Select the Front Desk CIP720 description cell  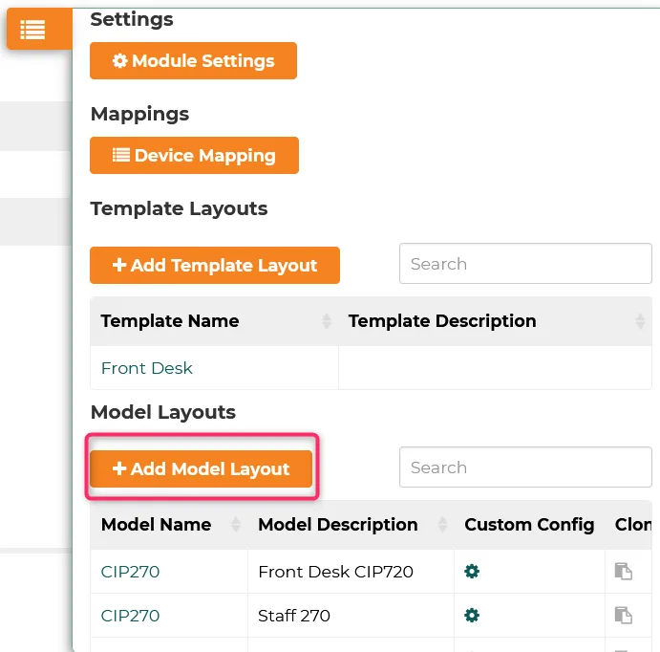coord(351,572)
